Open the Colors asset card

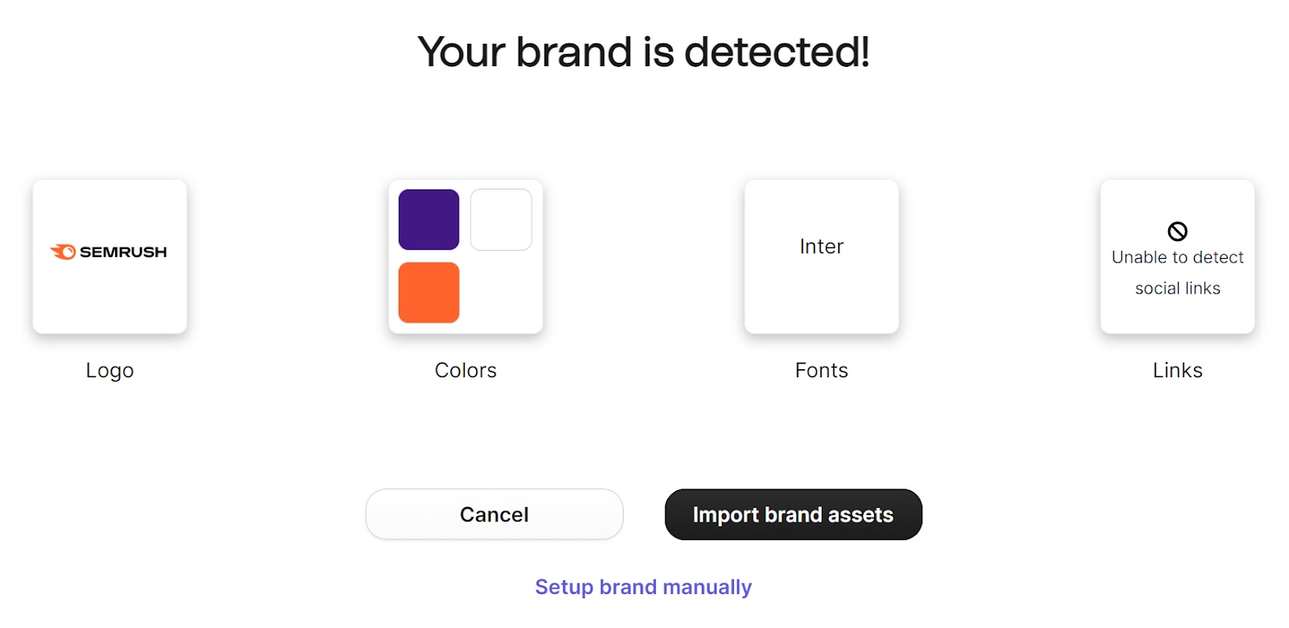(x=466, y=256)
